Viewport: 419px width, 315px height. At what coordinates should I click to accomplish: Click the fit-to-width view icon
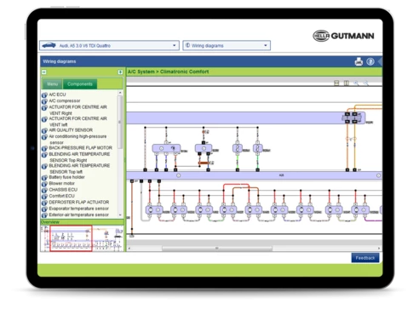click(x=347, y=83)
